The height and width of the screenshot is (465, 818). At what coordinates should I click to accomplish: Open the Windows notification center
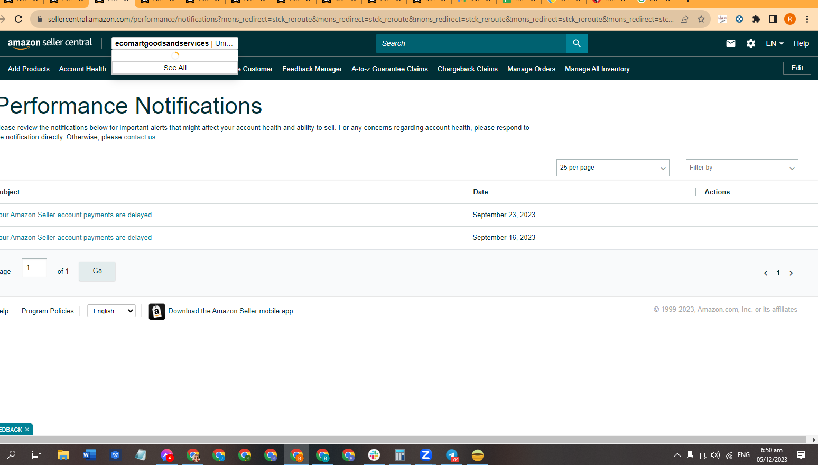801,455
